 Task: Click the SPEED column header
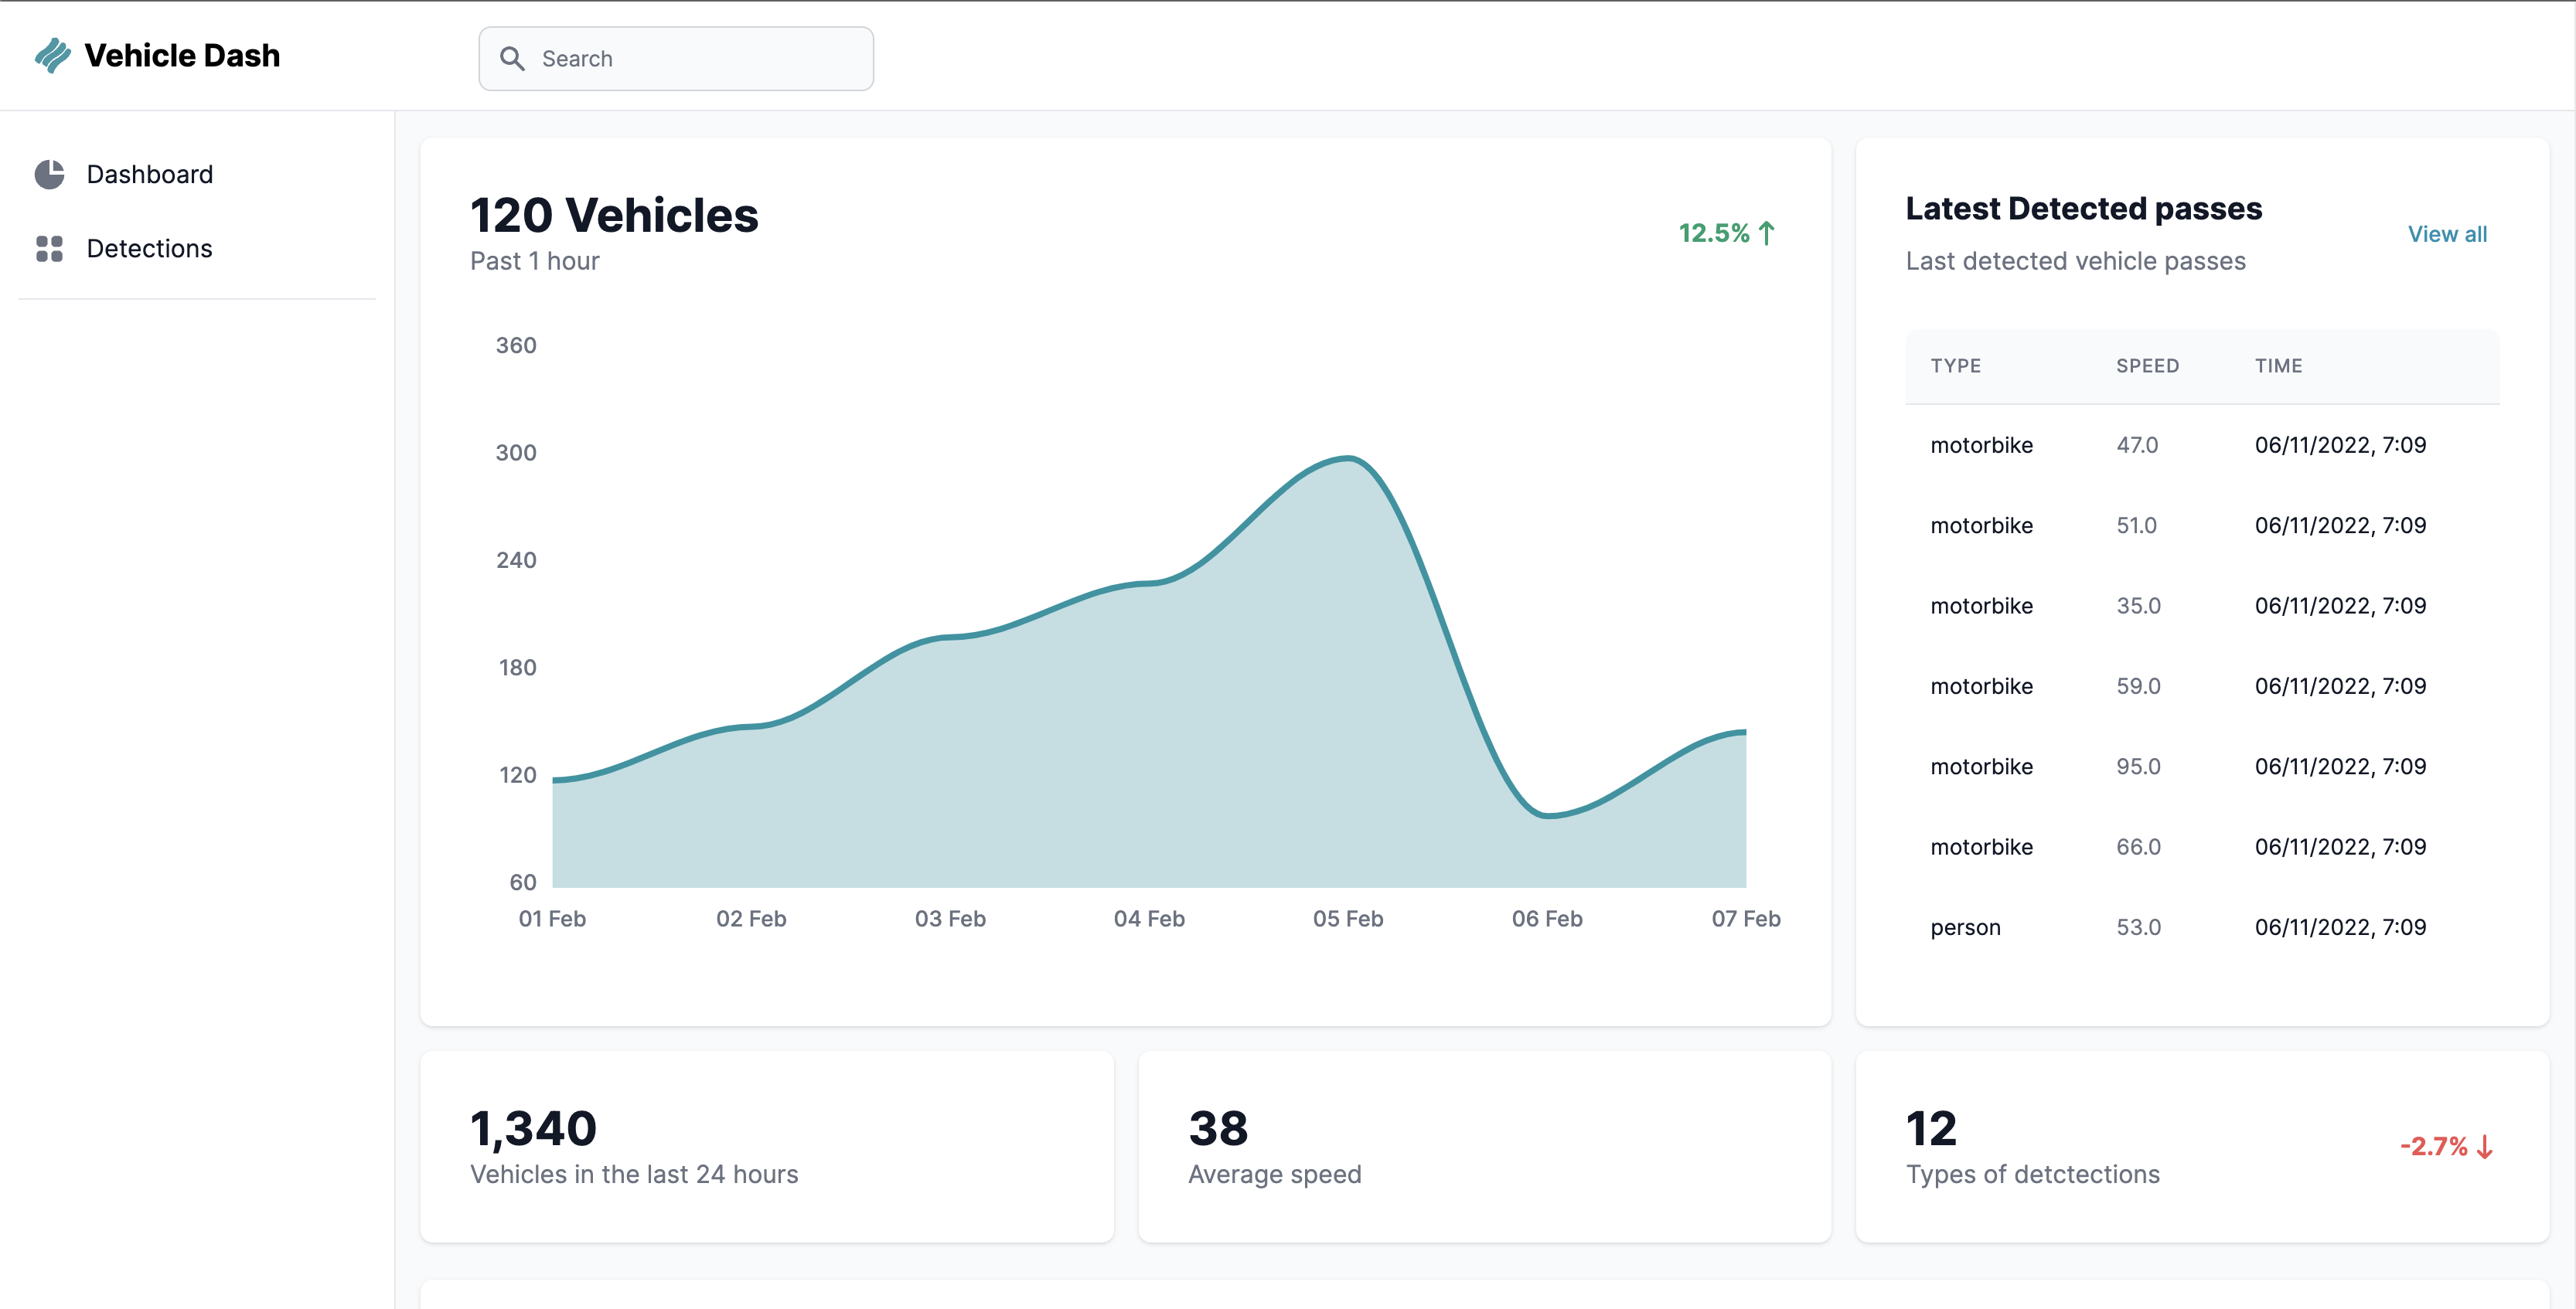tap(2147, 365)
